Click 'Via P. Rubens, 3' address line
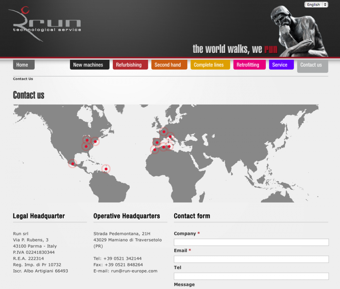 point(31,240)
